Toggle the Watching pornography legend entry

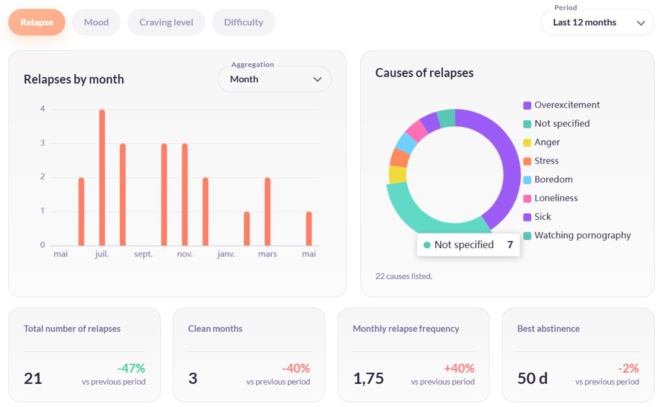(577, 235)
